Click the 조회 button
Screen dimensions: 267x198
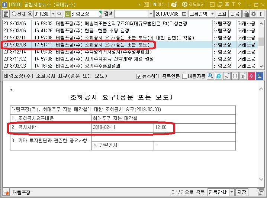point(222,14)
